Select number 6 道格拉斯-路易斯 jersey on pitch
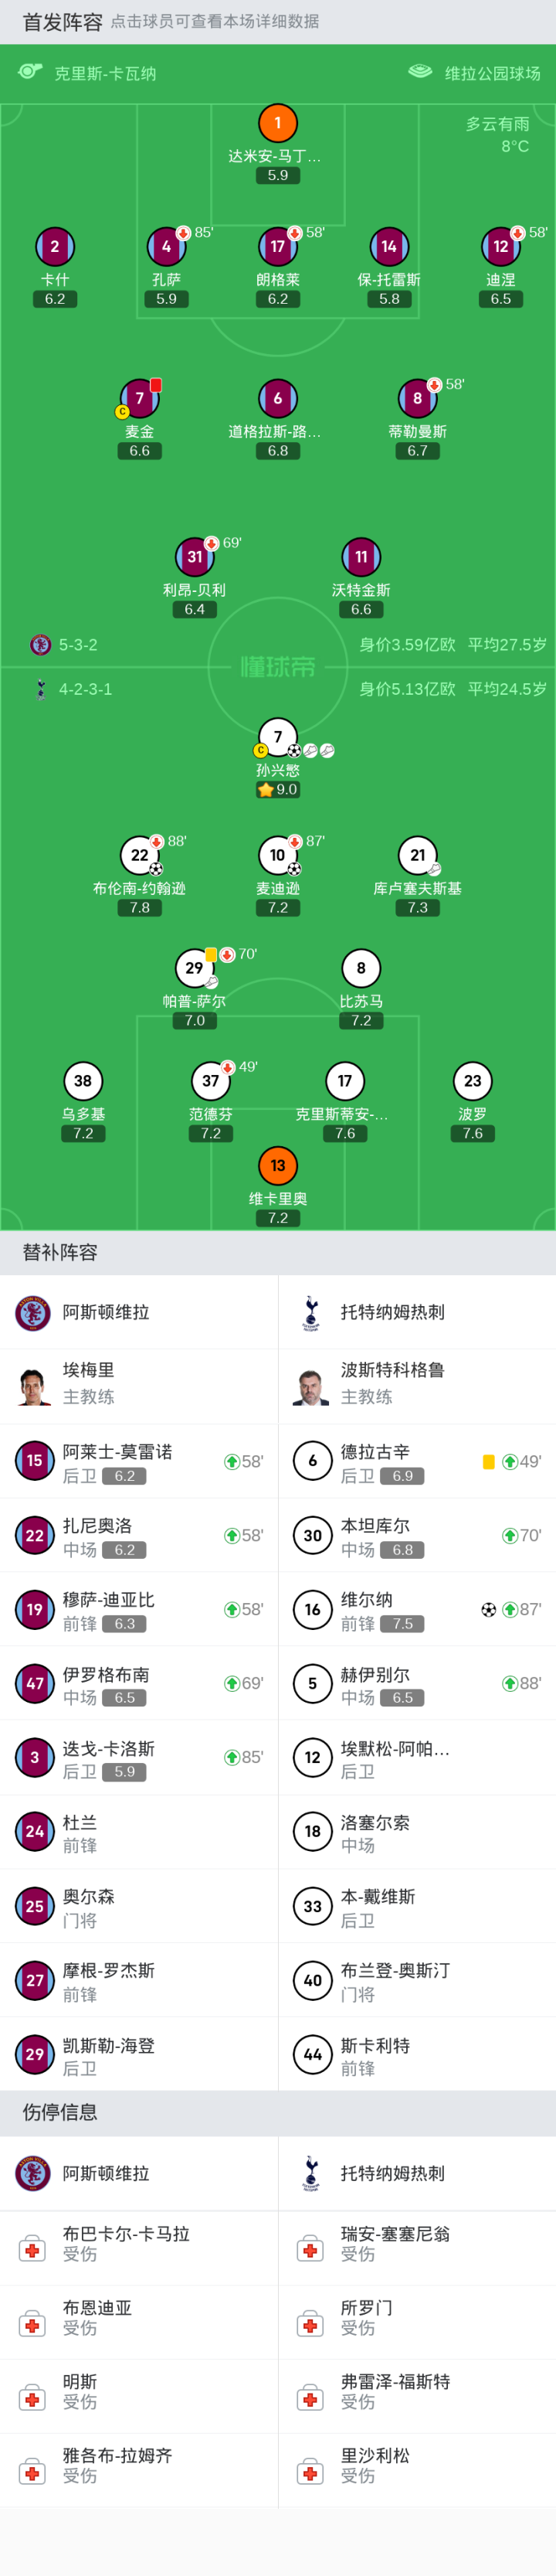This screenshot has width=556, height=2576. point(278,398)
